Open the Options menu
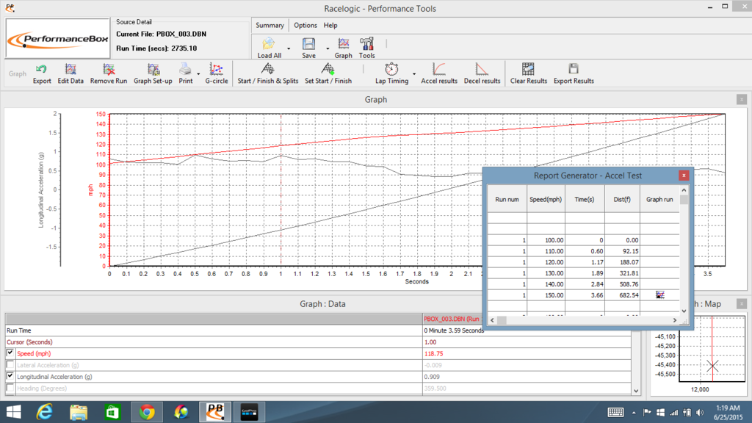 [x=305, y=26]
